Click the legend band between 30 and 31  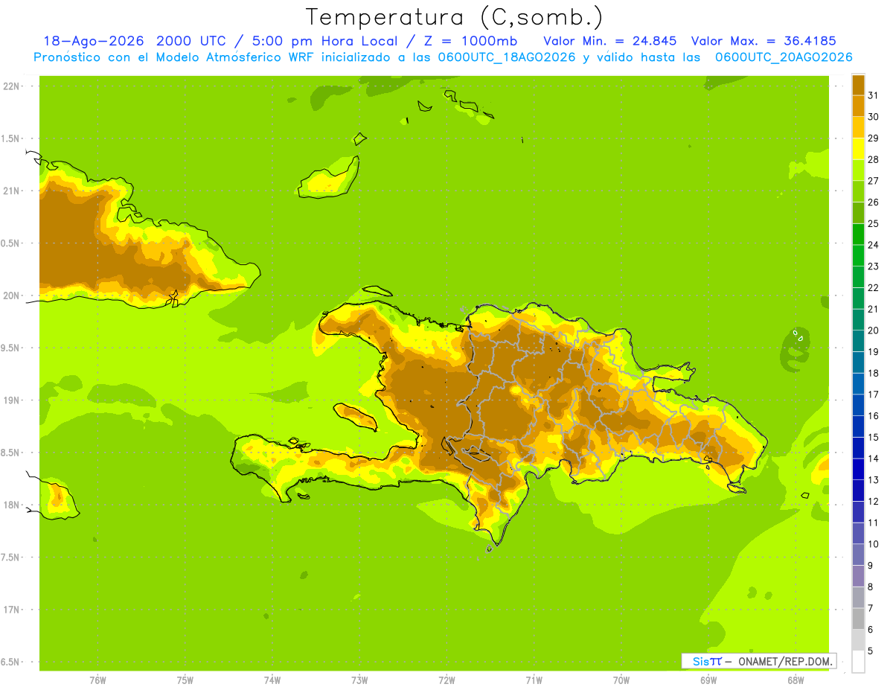(858, 106)
